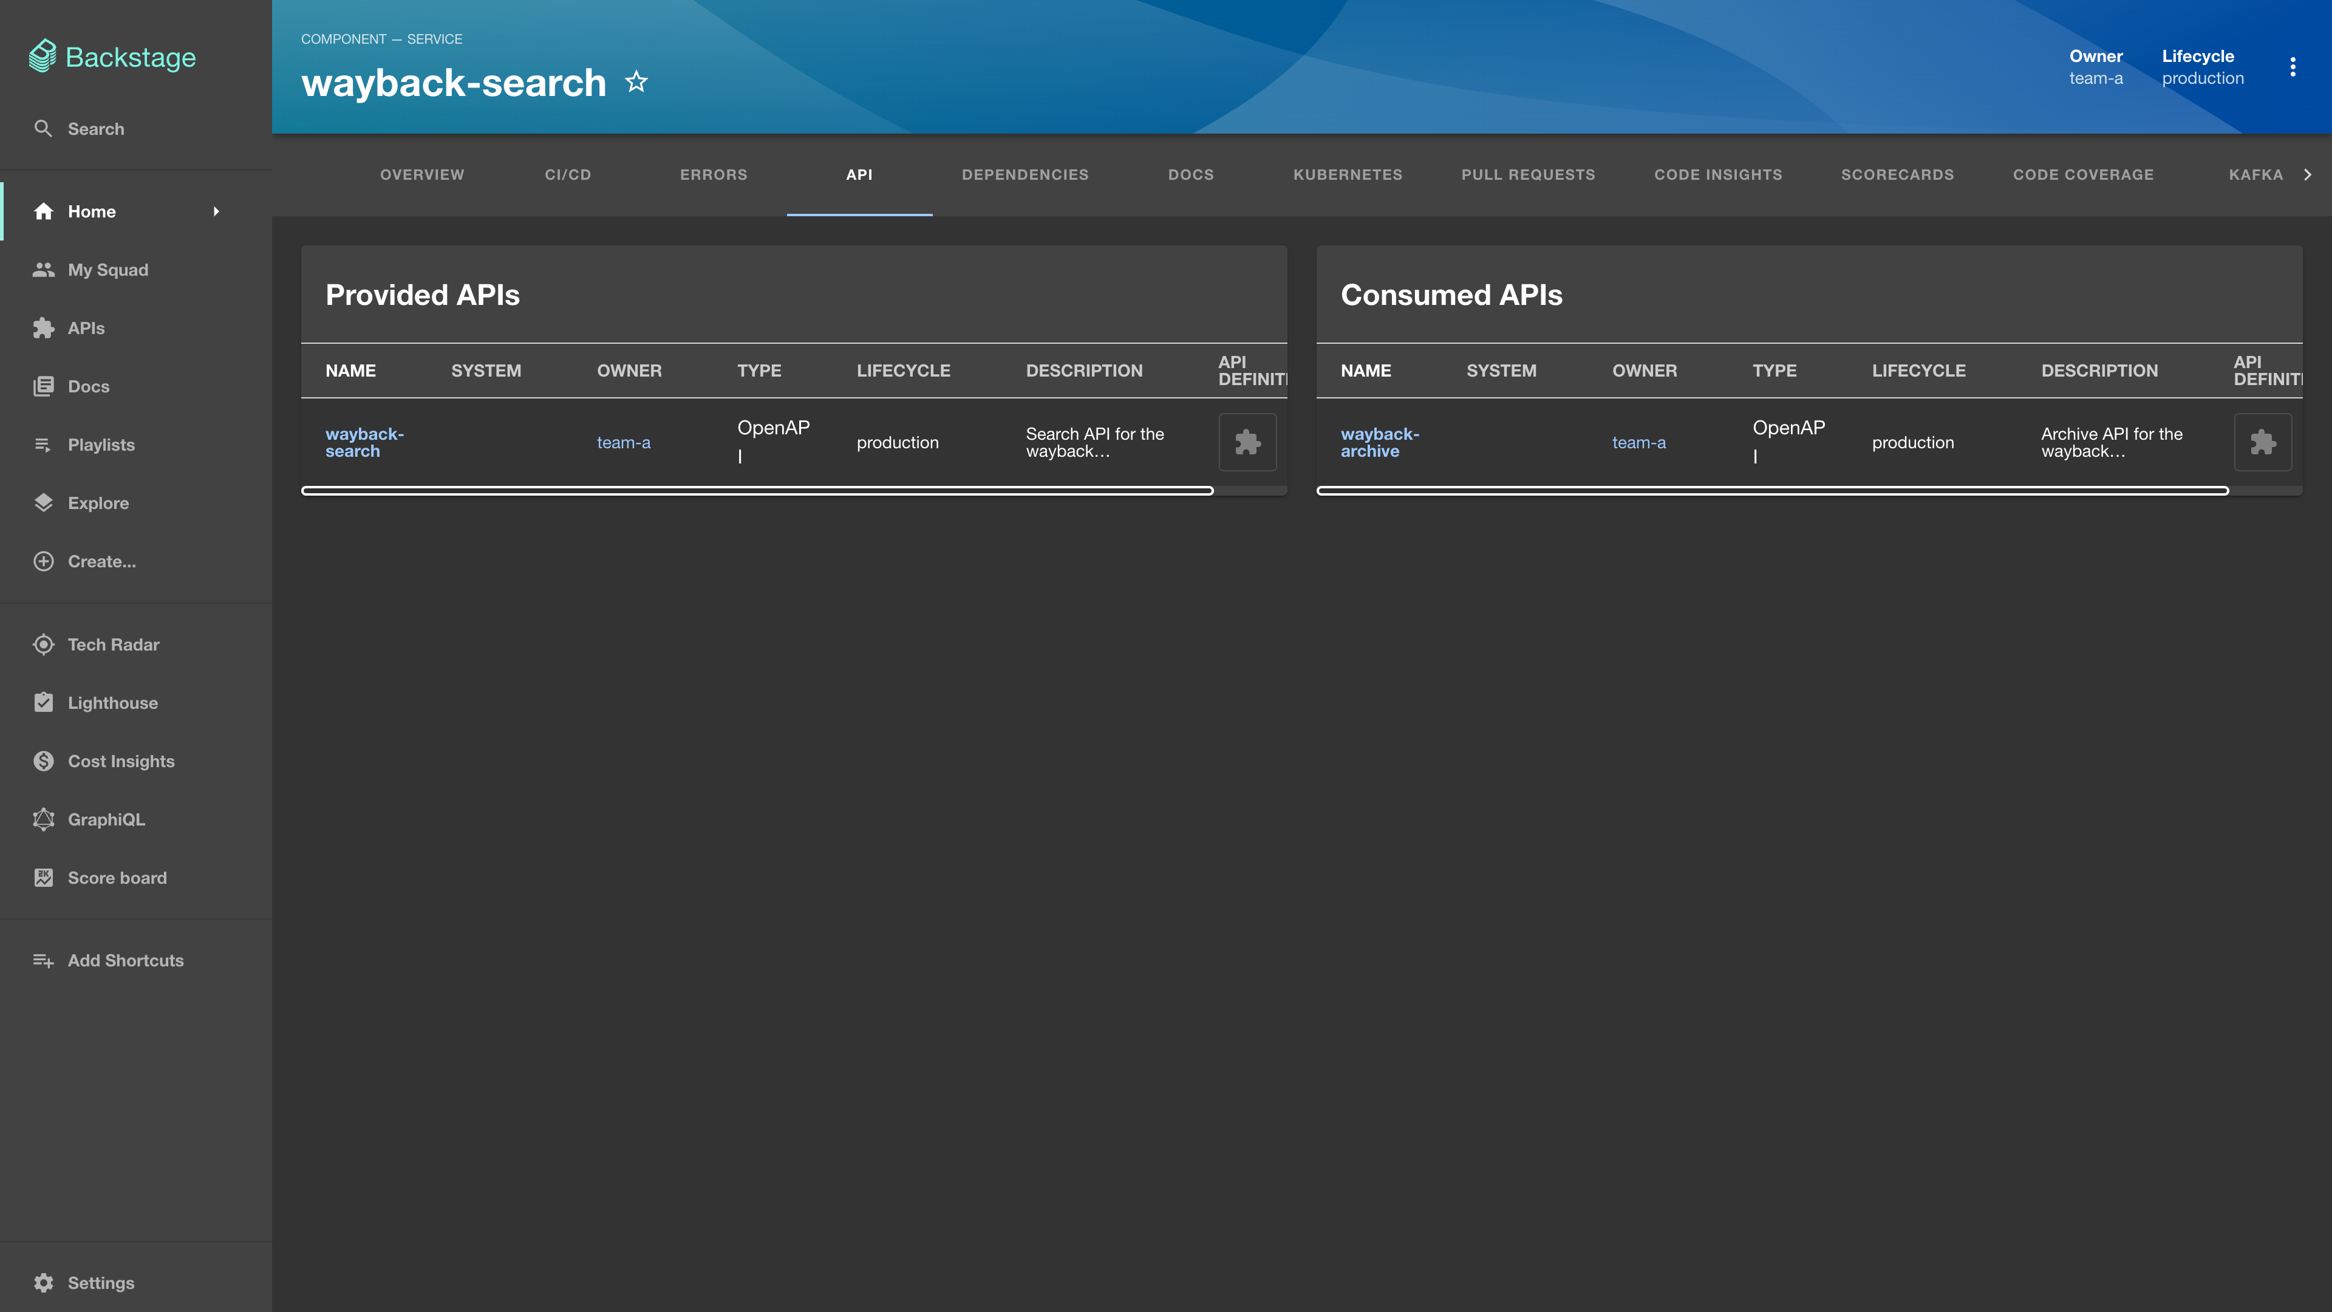The width and height of the screenshot is (2332, 1312).
Task: Click Add Shortcuts in the sidebar
Action: click(125, 961)
